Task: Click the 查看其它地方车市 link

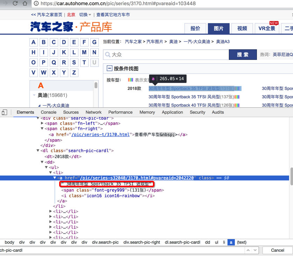Action: [x=113, y=15]
